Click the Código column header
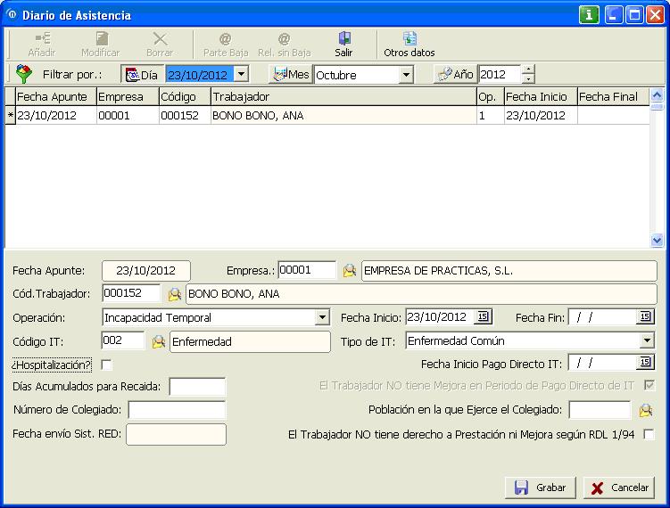670x508 pixels. [185, 97]
